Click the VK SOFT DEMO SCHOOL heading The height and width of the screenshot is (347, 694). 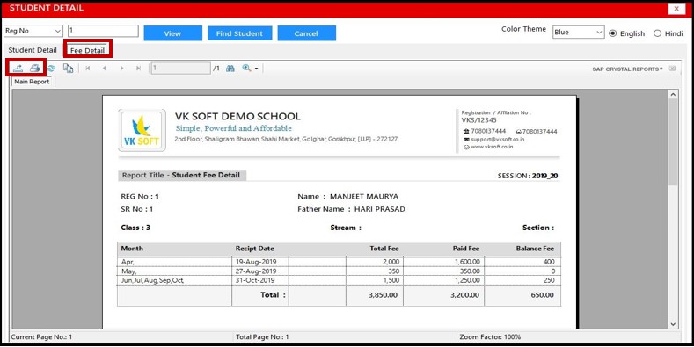(237, 116)
